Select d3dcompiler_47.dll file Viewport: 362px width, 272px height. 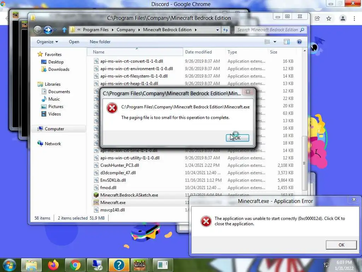[118, 172]
